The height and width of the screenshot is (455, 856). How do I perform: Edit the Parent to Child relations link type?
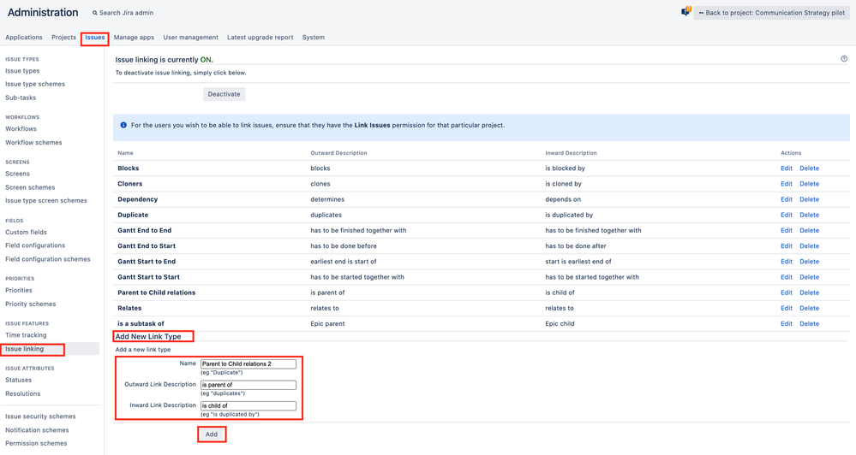click(786, 292)
